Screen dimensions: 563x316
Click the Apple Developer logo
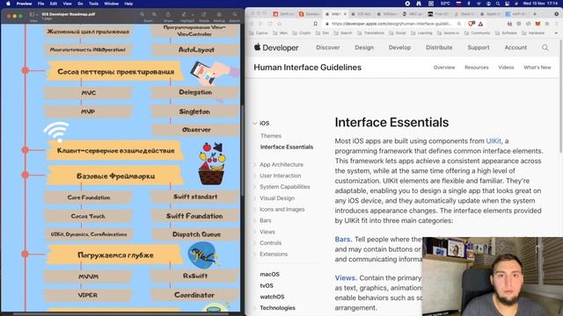click(276, 47)
